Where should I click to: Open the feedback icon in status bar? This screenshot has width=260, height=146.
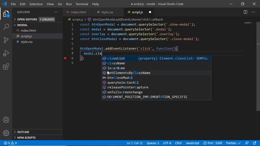click(247, 143)
